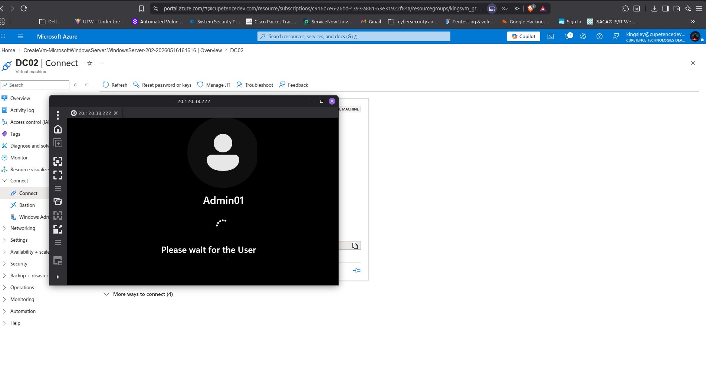
Task: Reload the page in browser
Action: point(24,8)
